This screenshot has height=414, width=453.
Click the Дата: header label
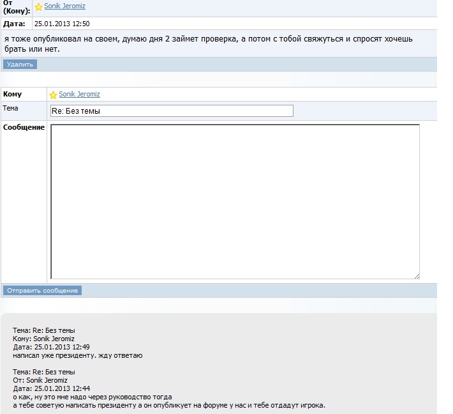tap(15, 24)
